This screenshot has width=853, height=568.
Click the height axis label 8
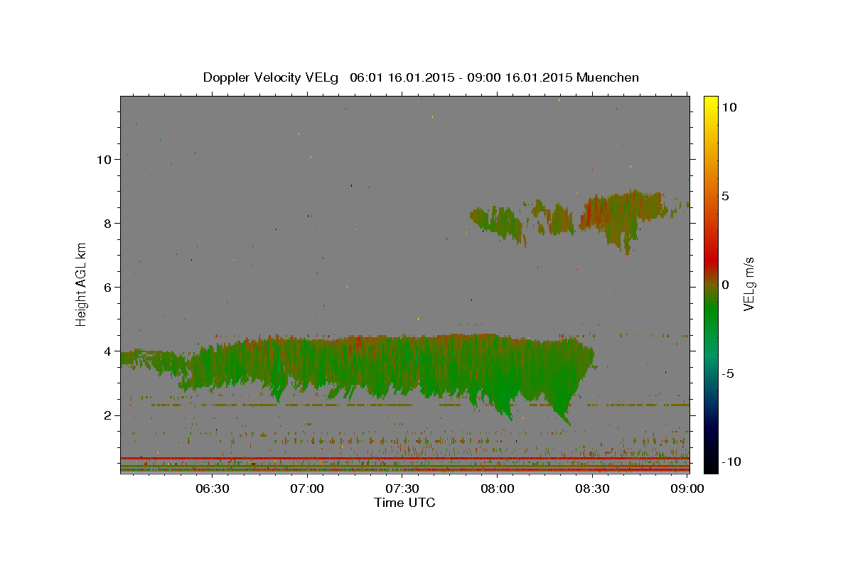(108, 224)
